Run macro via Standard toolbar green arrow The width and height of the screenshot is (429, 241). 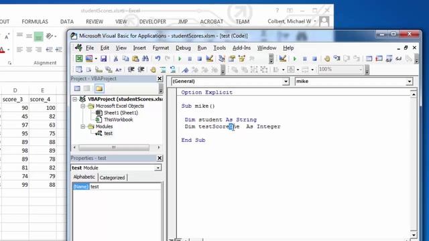(180, 58)
